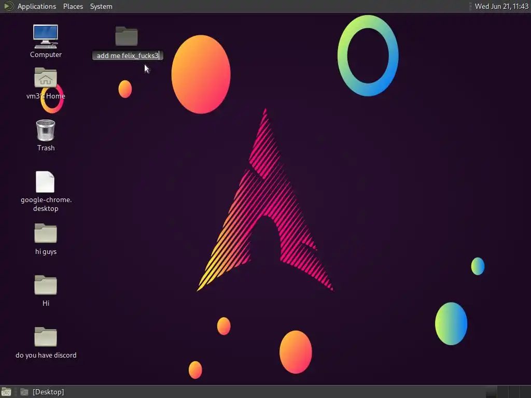The height and width of the screenshot is (398, 531).
Task: Click the 'google-chrome.desktop' label text
Action: point(46,204)
